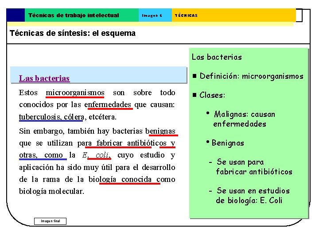Click the underlined word 'enfermedades' in the paragraph
Viewport: 319px width, 239px height.
108,104
